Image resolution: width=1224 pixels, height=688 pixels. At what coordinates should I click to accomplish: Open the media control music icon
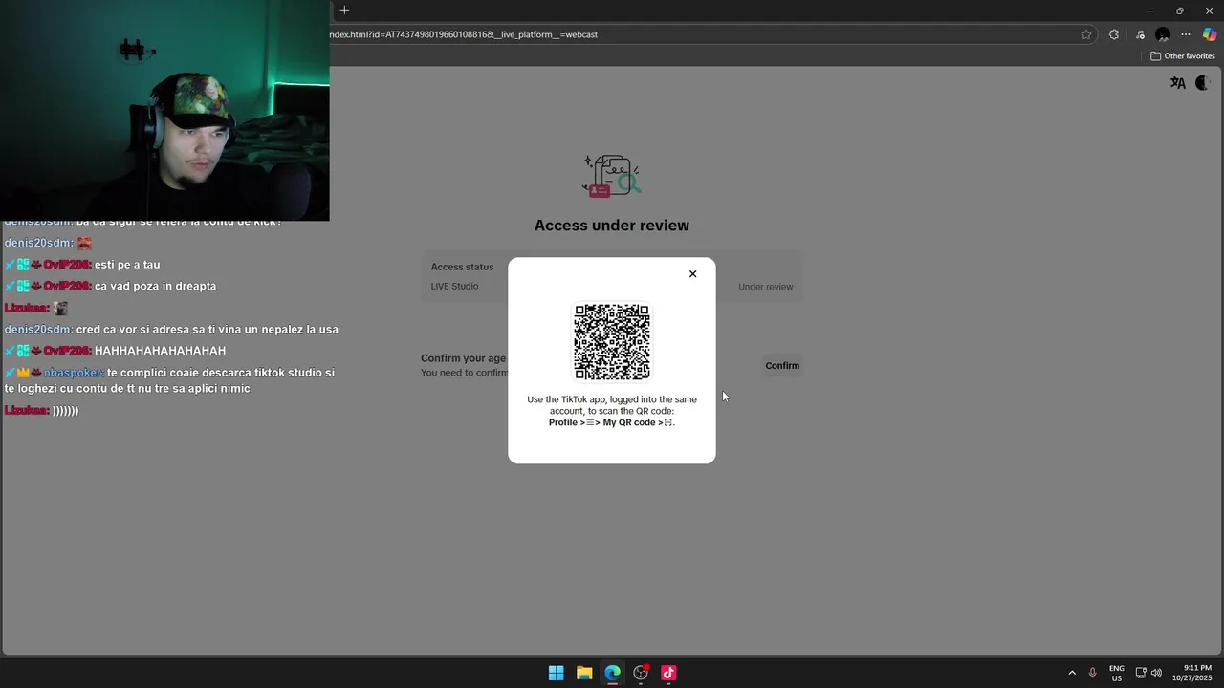point(1140,34)
